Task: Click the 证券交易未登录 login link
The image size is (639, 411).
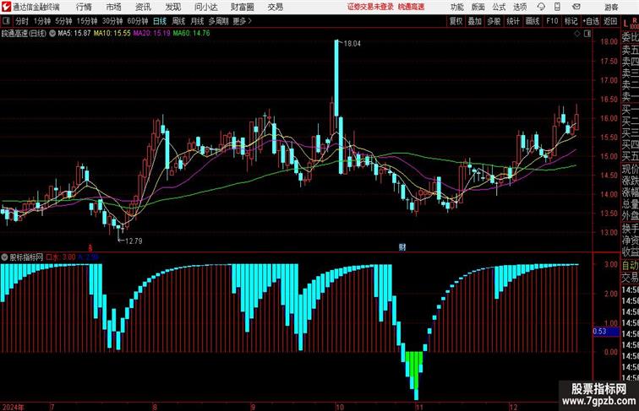Action: point(370,7)
